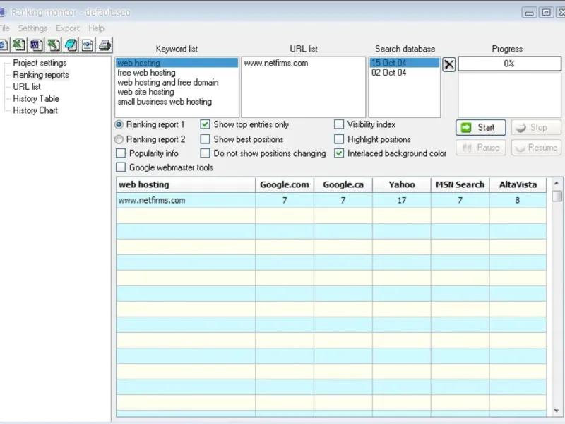Click the second Excel export icon with disk
This screenshot has height=424, width=565.
point(53,46)
